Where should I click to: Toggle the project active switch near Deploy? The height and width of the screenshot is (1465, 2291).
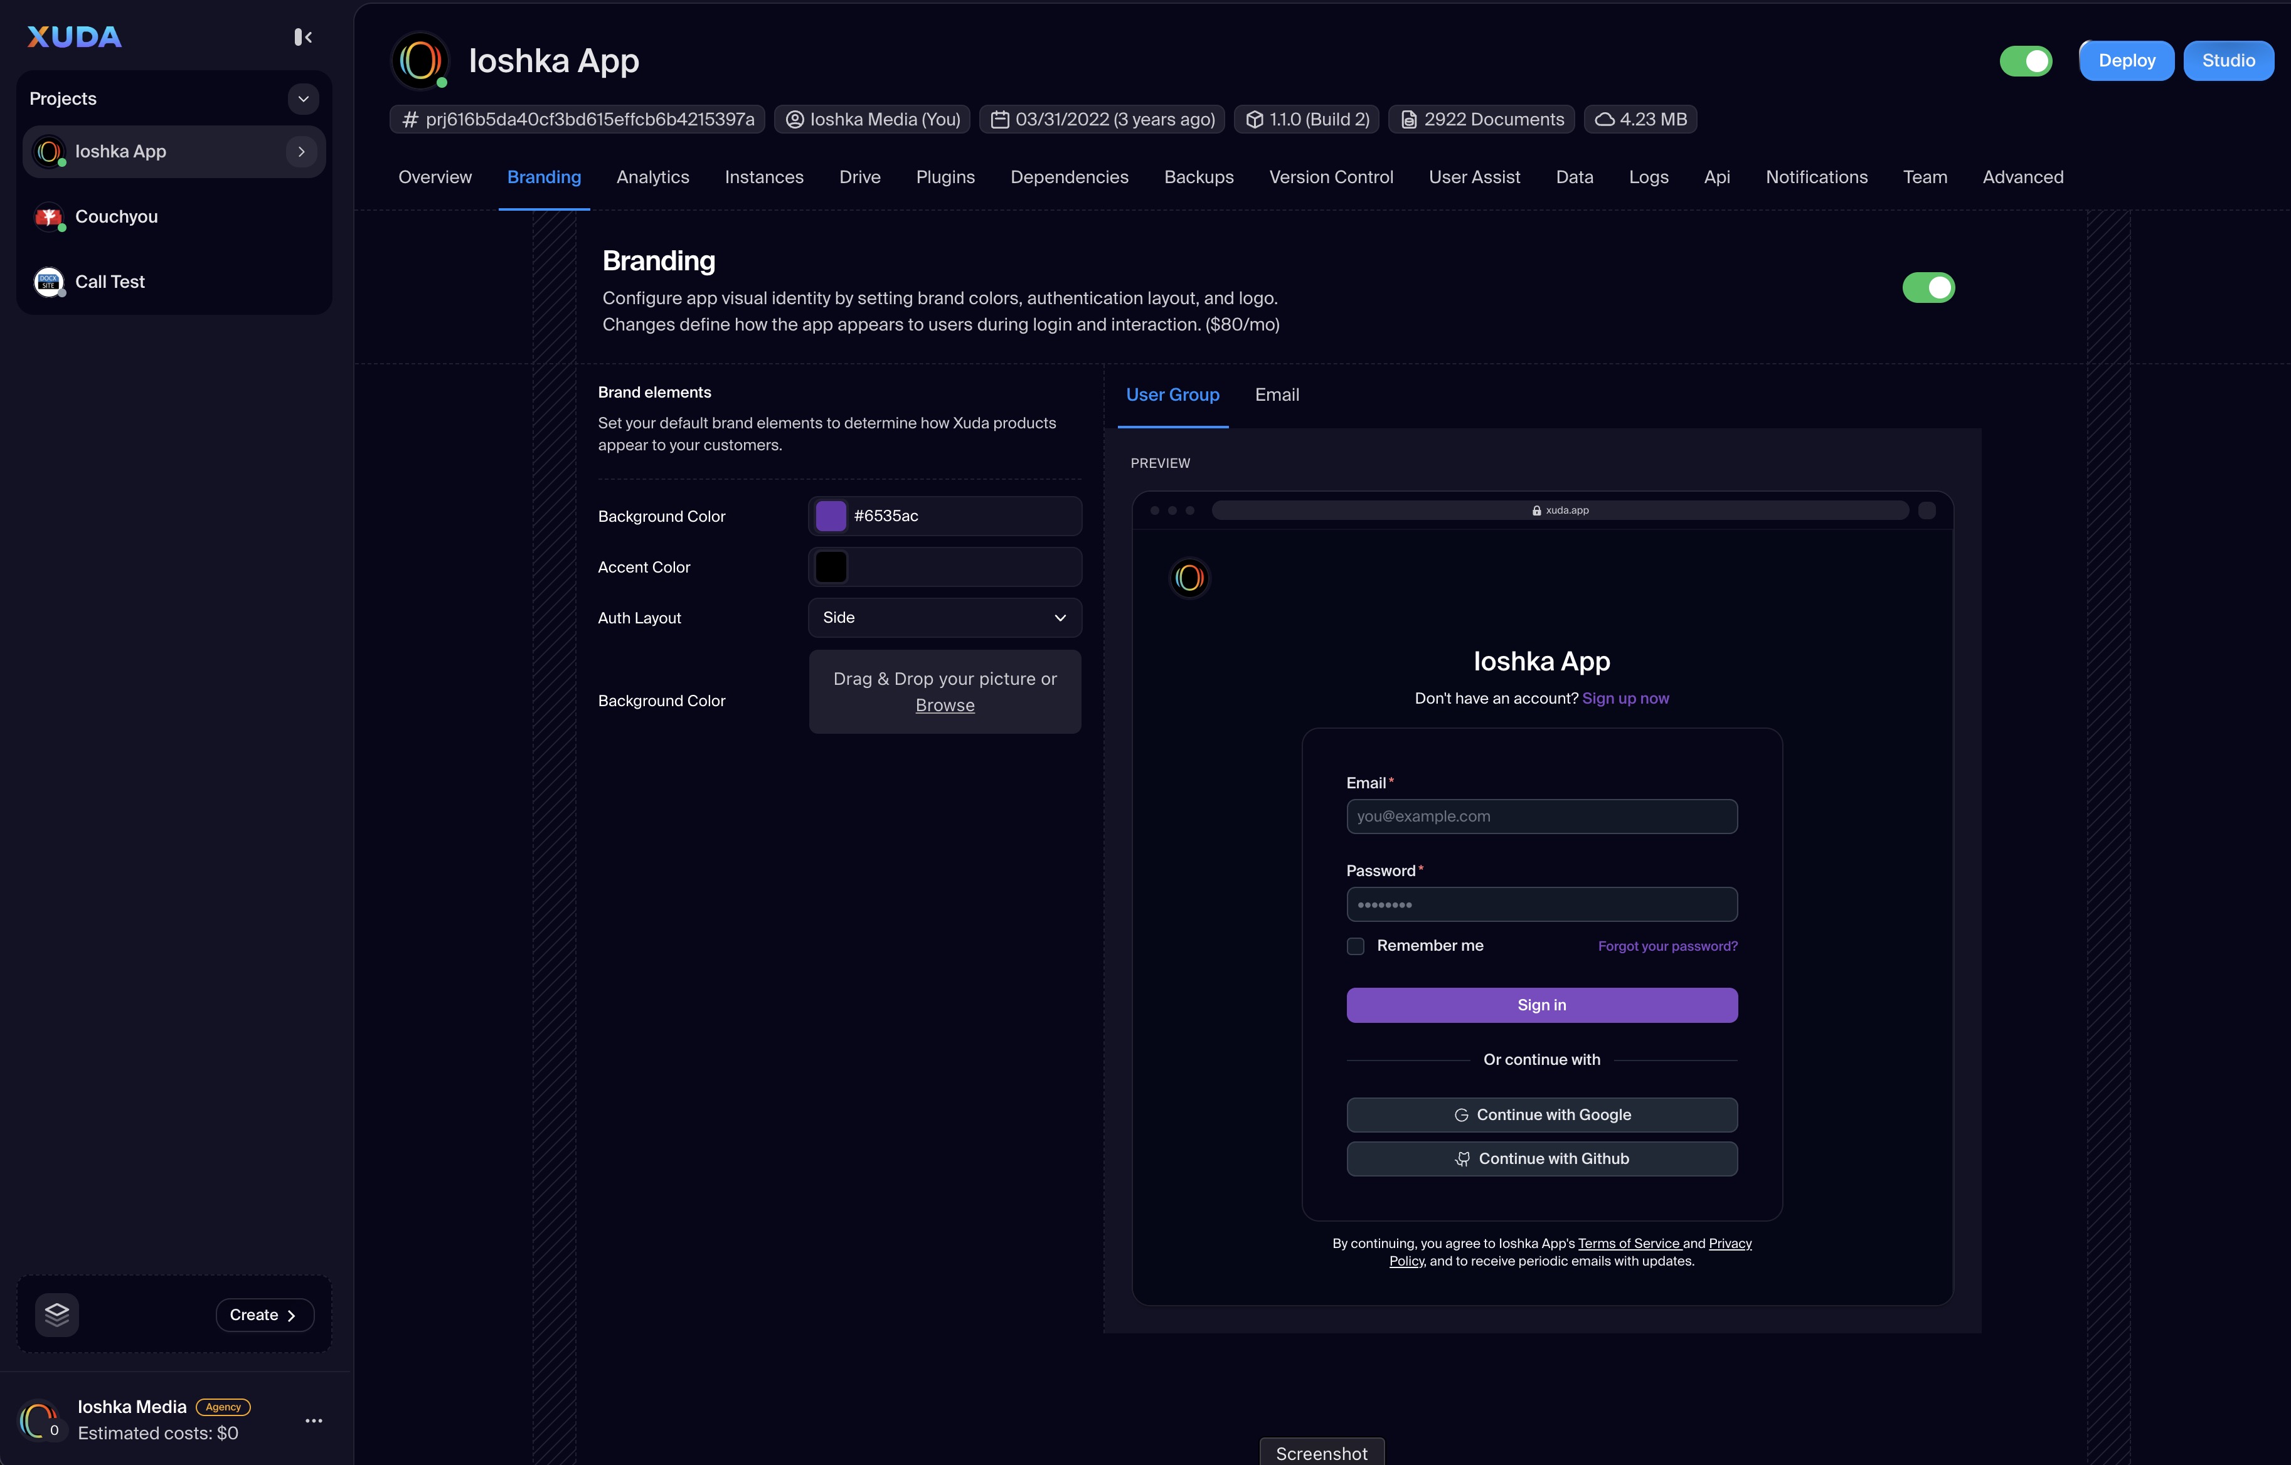click(x=2026, y=61)
